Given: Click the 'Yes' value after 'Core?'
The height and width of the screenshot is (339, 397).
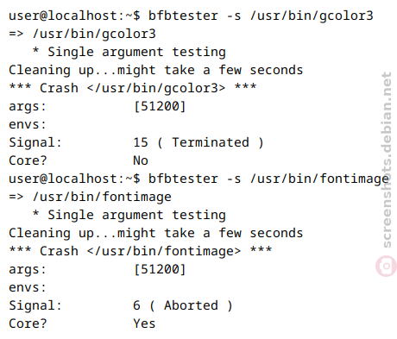Looking at the screenshot, I should pyautogui.click(x=144, y=323).
